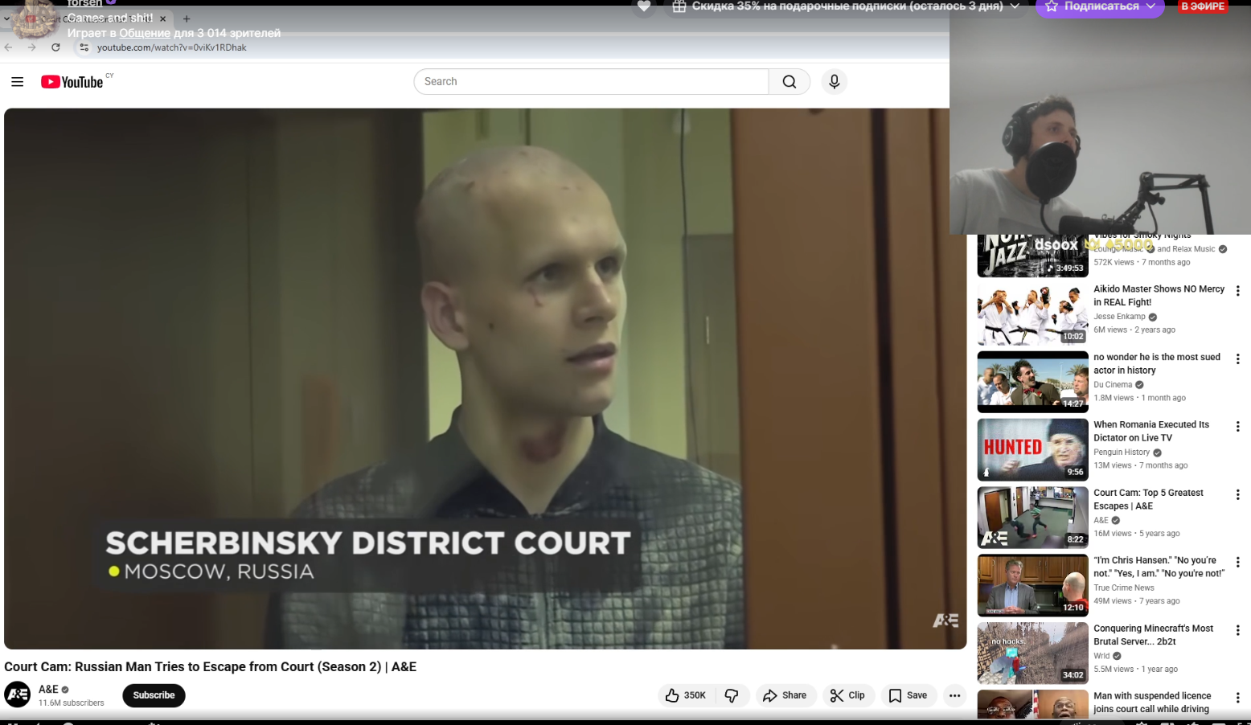Click '13M views · 7 months ago' text
The height and width of the screenshot is (725, 1251).
point(1140,465)
